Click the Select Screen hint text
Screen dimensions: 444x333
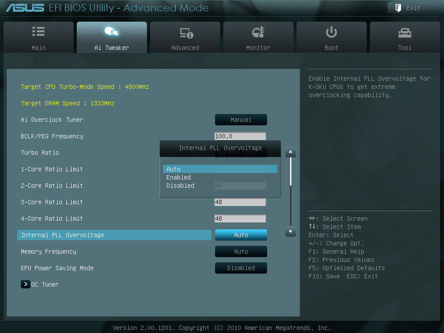(x=345, y=219)
